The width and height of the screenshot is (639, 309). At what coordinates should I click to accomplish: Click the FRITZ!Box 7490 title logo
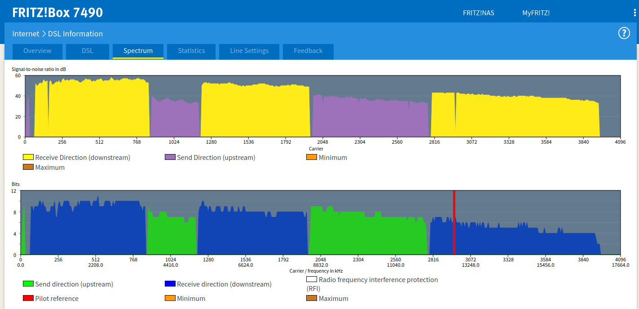57,12
